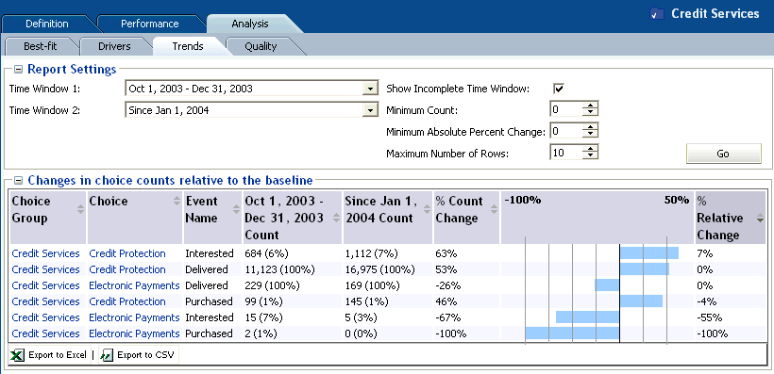Click the Credit Services title text
The image size is (774, 374).
click(715, 14)
